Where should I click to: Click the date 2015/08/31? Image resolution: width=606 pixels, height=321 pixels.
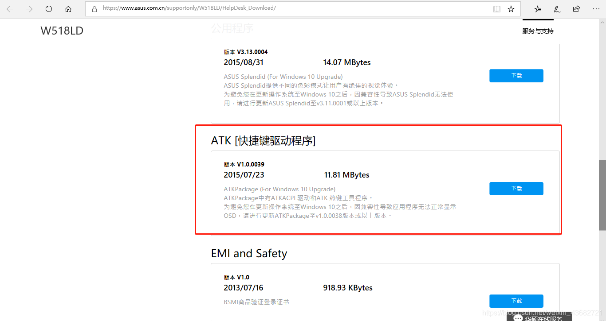(244, 62)
